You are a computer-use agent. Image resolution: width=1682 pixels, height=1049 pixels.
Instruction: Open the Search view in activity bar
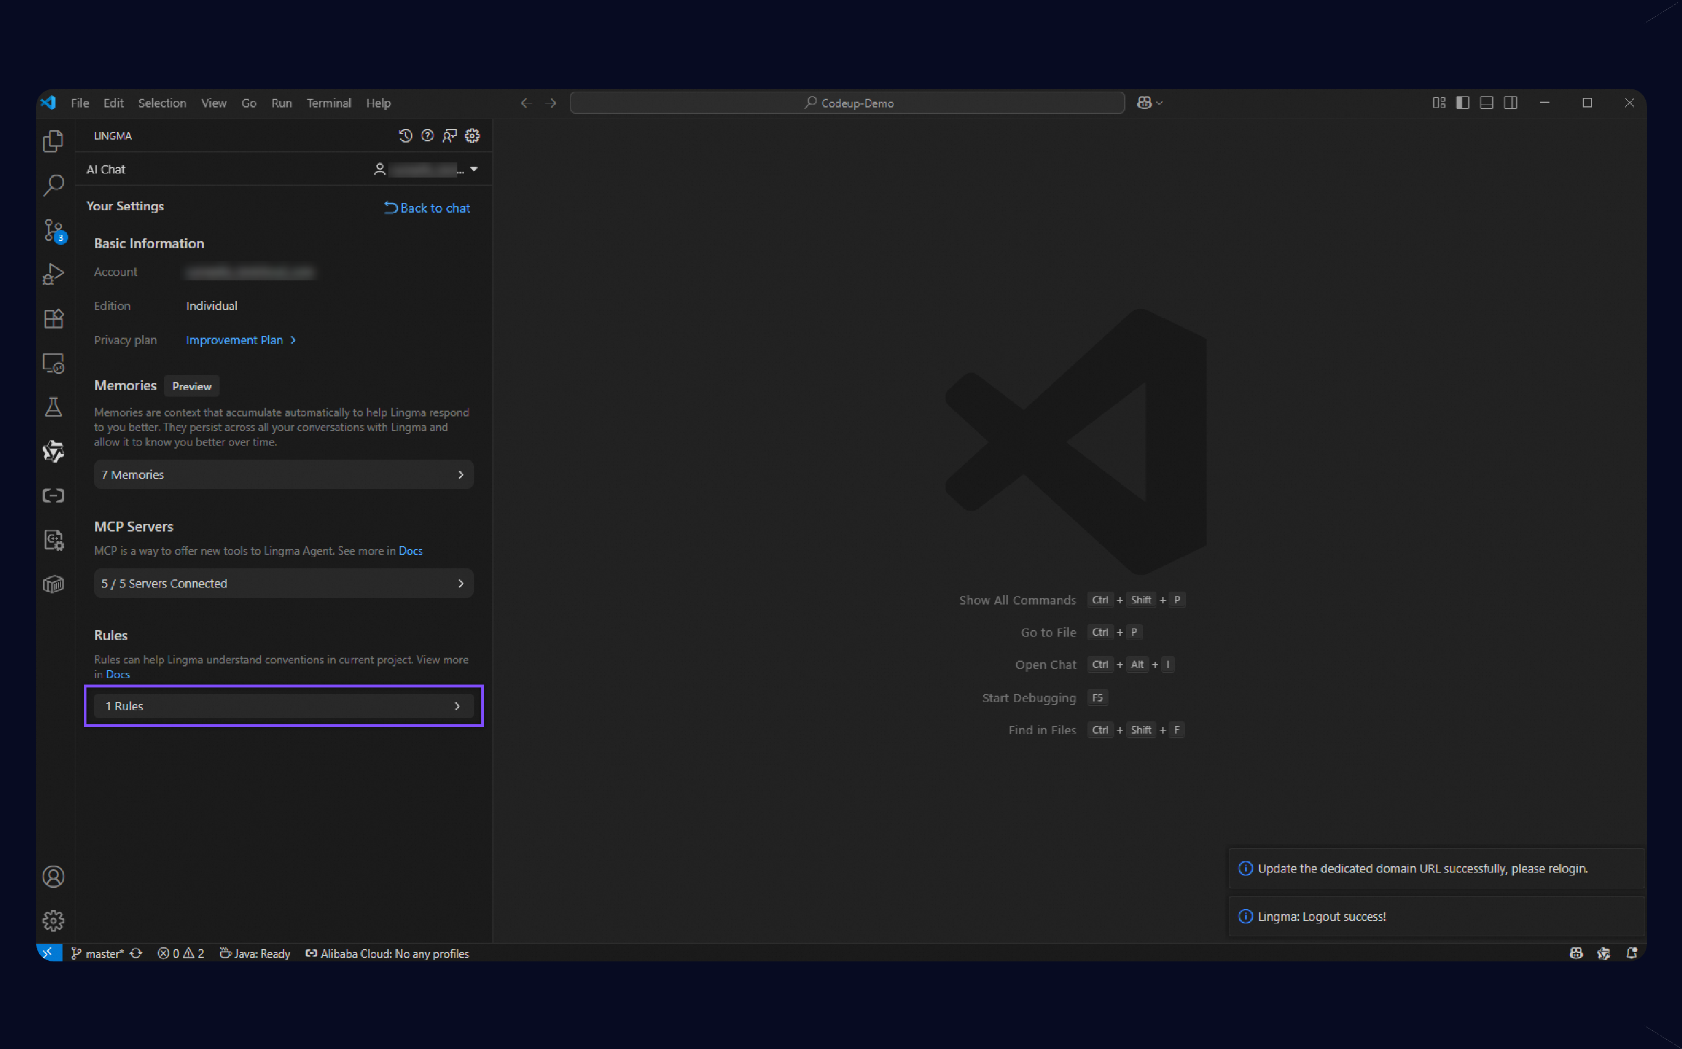click(53, 185)
